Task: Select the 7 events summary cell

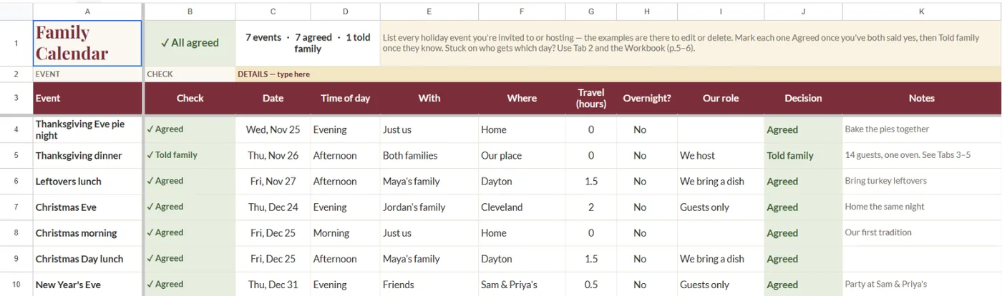Action: (308, 43)
